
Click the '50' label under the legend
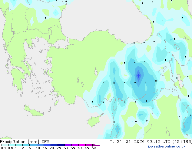94,148
